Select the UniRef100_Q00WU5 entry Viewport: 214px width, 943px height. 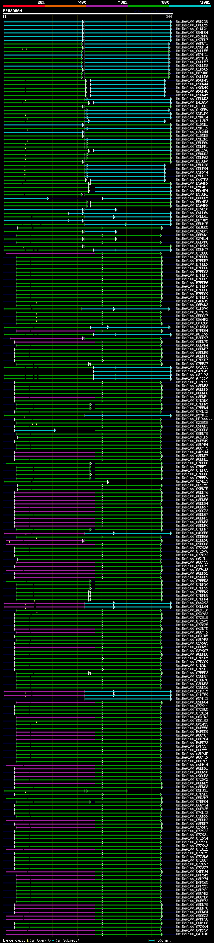(x=192, y=198)
